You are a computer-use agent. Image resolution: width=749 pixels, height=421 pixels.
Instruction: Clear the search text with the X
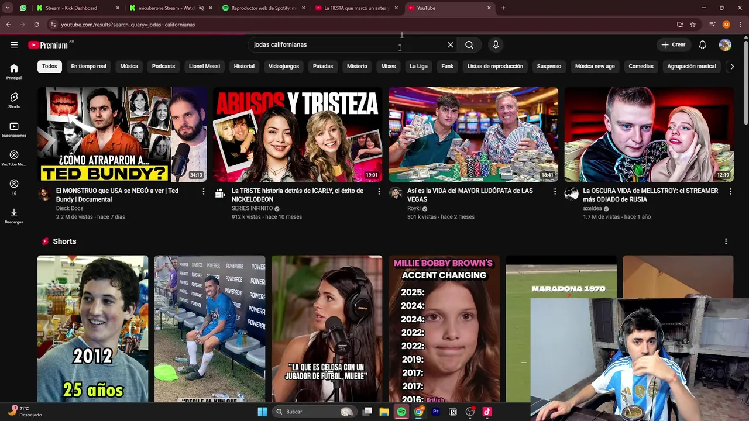click(x=451, y=45)
